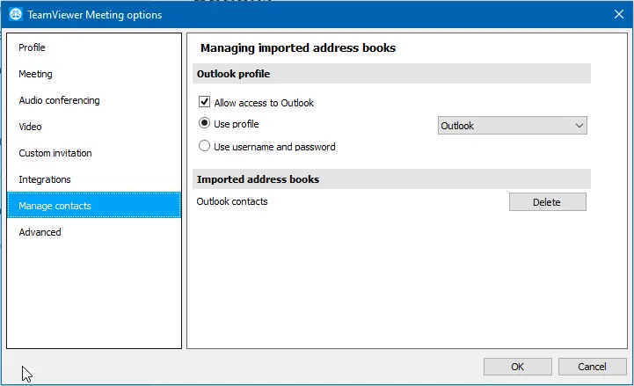
Task: Close the TeamViewer Meeting options dialog
Action: tap(619, 15)
